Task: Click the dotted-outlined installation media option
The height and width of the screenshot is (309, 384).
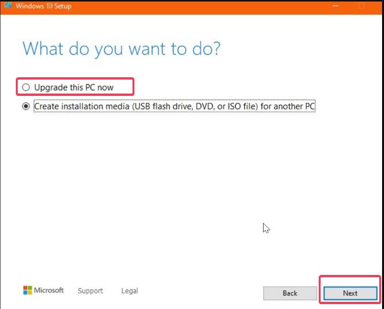Action: tap(173, 106)
